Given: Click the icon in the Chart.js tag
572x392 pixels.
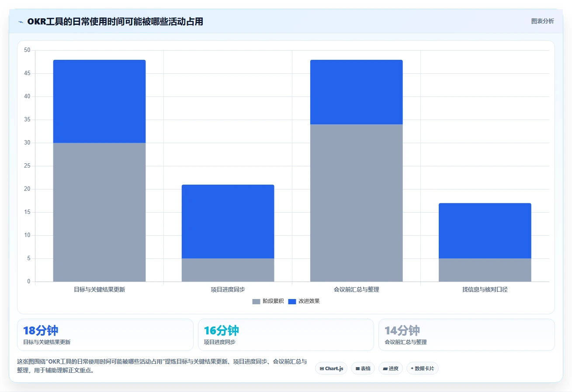Looking at the screenshot, I should click(x=322, y=368).
